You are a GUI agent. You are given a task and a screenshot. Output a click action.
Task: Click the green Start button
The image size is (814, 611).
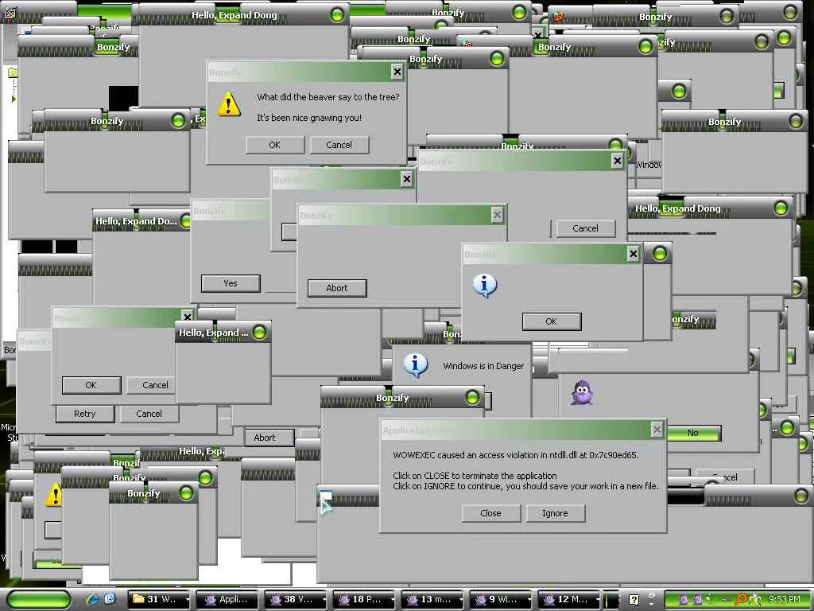[x=39, y=600]
